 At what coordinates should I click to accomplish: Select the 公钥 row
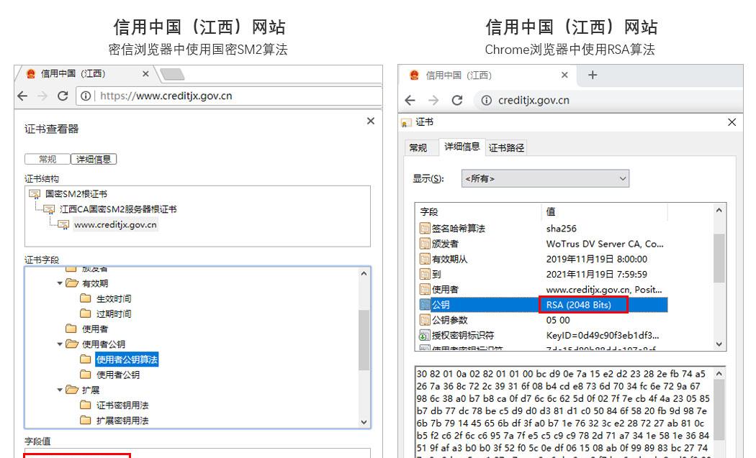point(544,305)
